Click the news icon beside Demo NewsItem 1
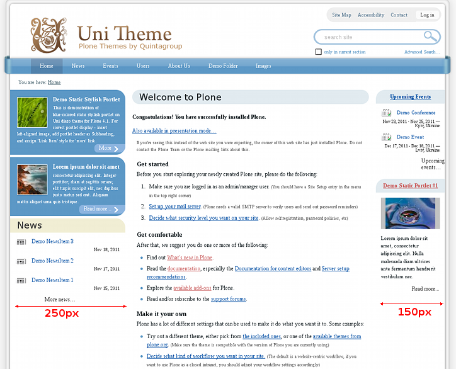 pyautogui.click(x=21, y=281)
